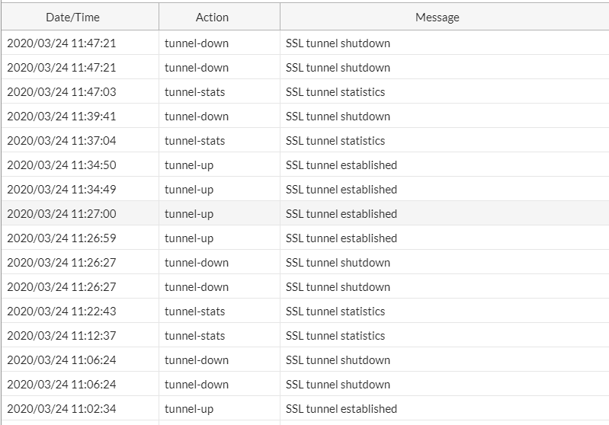Click SSL tunnel established message at 11:02:34
Viewport: 609px width, 425px height.
point(341,409)
